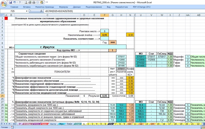Switch to the ГлСп sheet tab

(69, 124)
